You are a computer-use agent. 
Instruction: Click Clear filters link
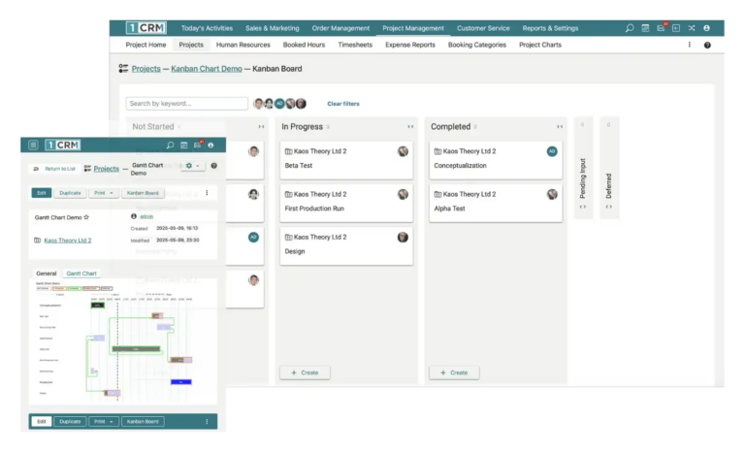pyautogui.click(x=343, y=104)
